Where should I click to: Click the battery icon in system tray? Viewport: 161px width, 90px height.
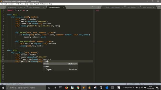tap(137, 88)
